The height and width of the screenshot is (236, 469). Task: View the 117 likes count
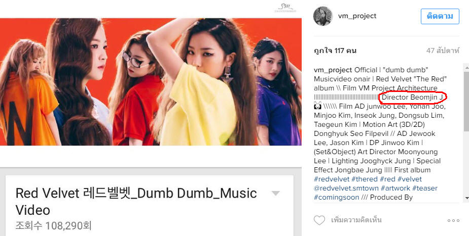point(335,51)
